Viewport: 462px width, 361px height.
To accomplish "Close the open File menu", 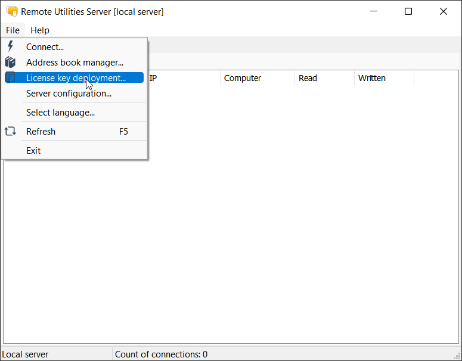I will (13, 30).
